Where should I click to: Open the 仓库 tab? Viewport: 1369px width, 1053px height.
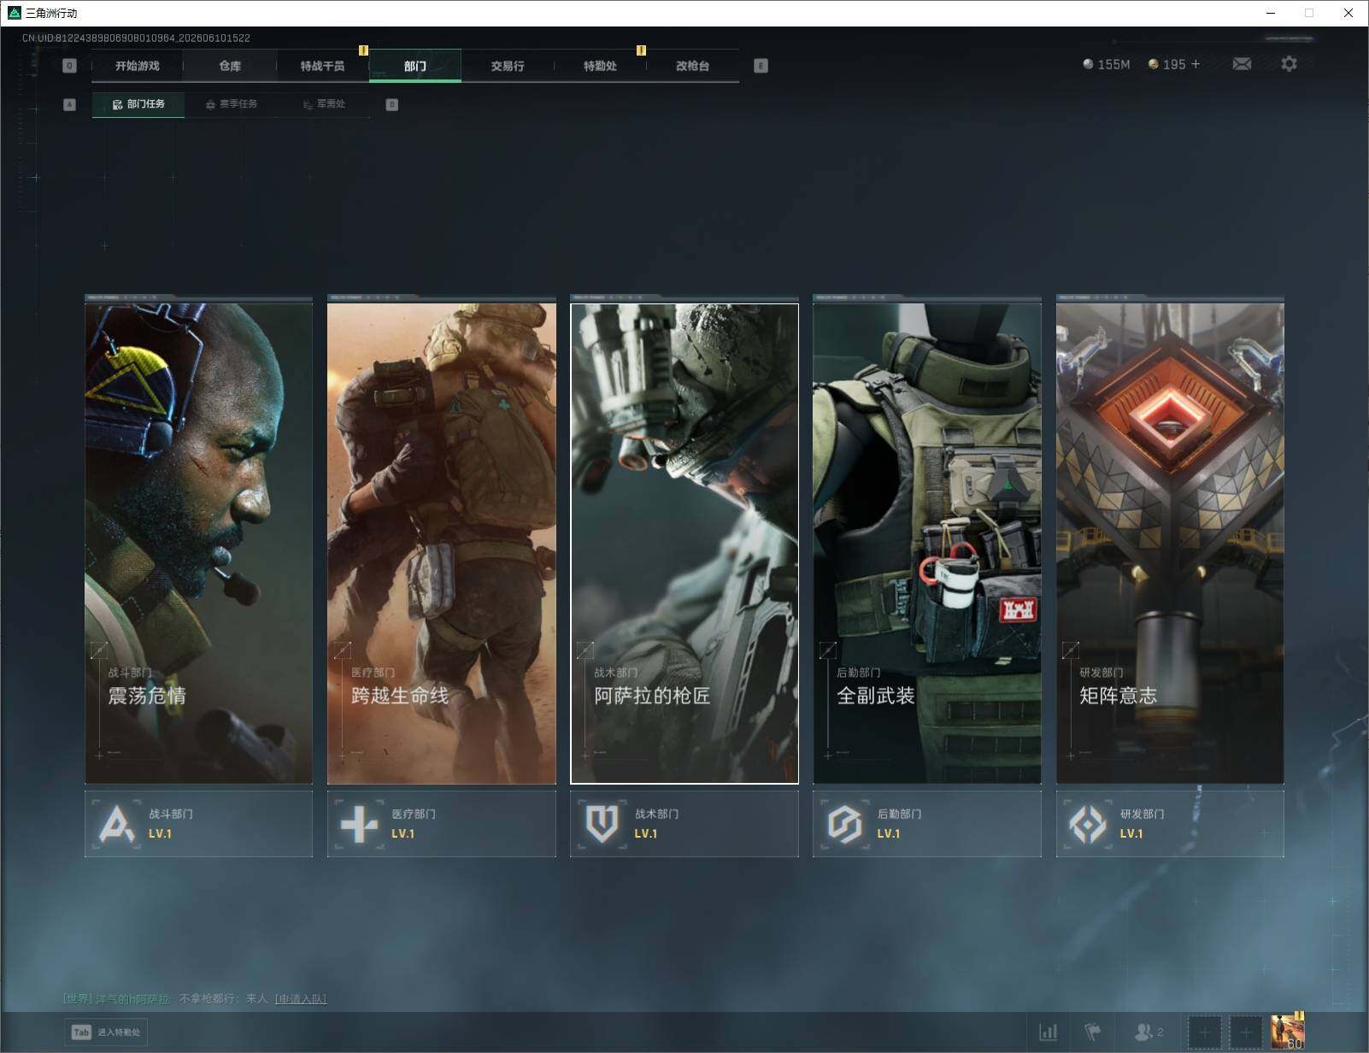(230, 66)
